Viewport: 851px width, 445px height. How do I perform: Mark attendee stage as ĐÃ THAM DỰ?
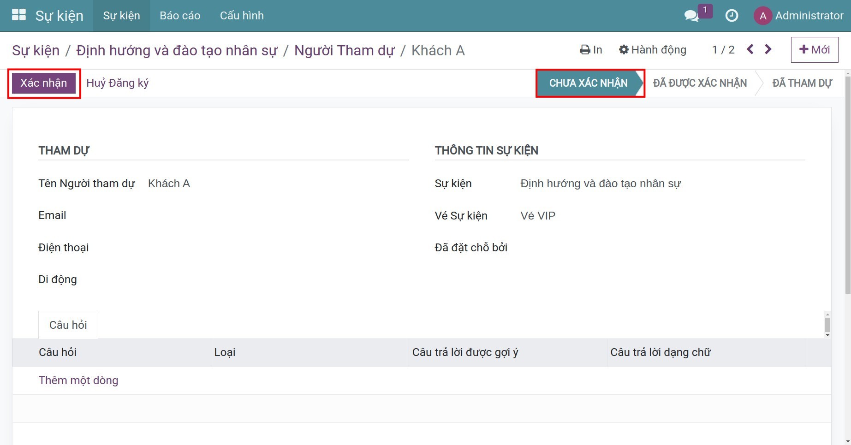pos(803,83)
